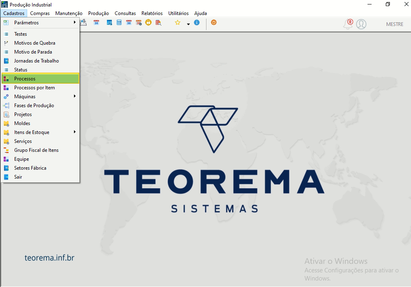Screen dimensions: 411x287
Task: Select Status menu entry
Action: pos(40,69)
